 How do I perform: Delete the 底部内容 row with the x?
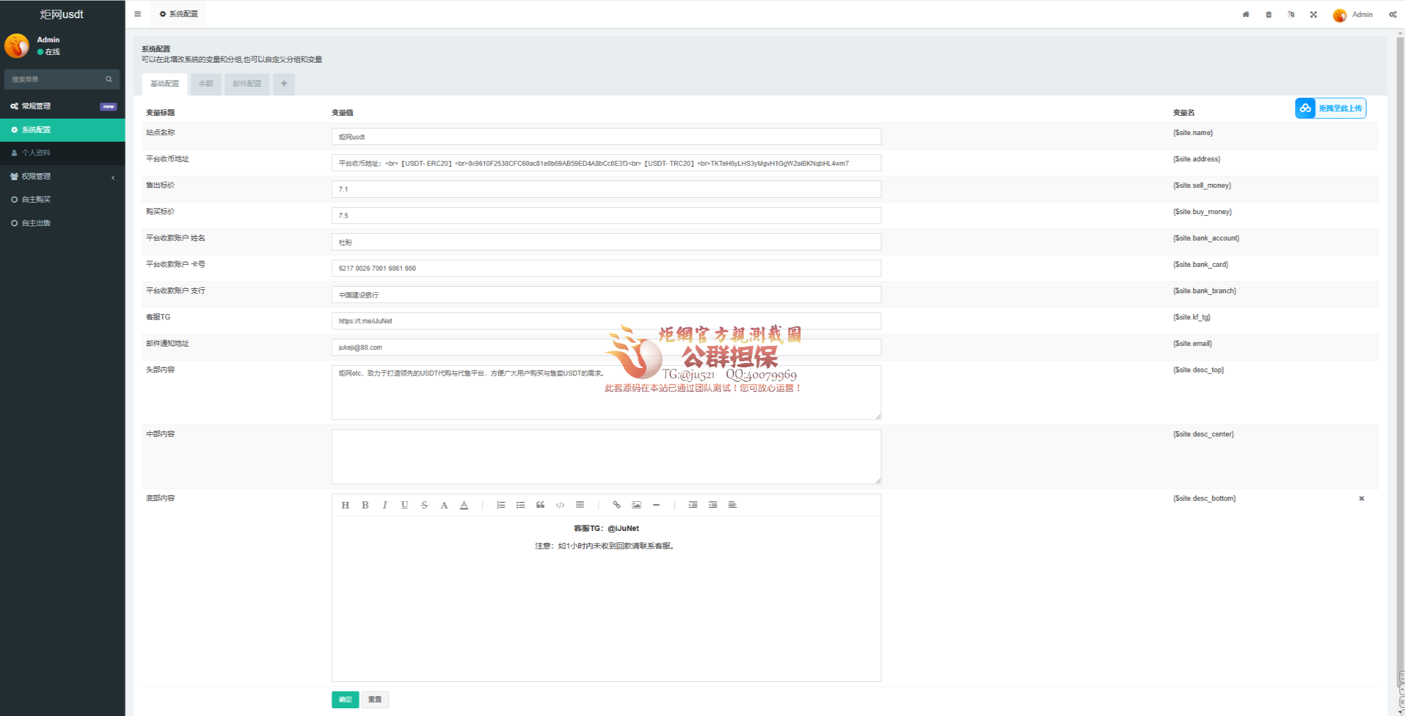[1361, 499]
